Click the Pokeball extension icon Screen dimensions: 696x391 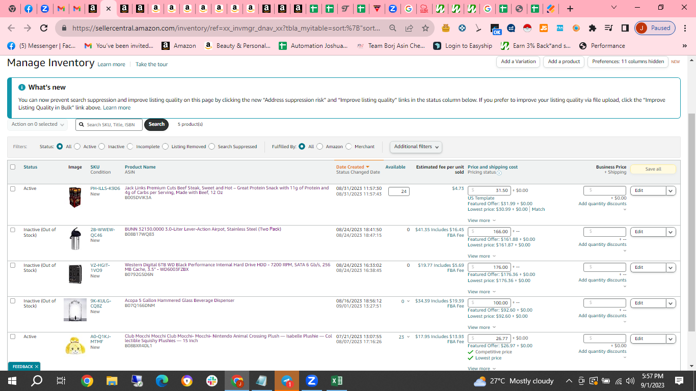click(x=527, y=28)
